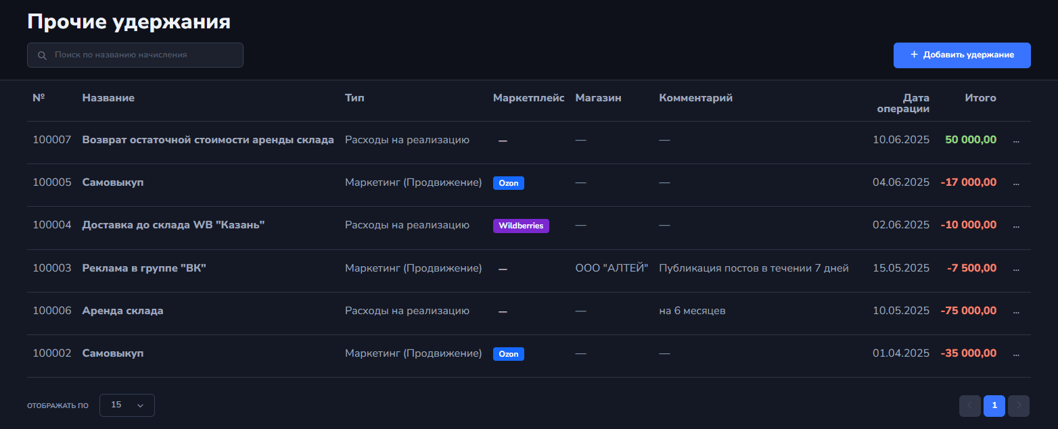Open the three-dot menu for row 100002
Viewport: 1058px width, 429px height.
tap(1015, 355)
